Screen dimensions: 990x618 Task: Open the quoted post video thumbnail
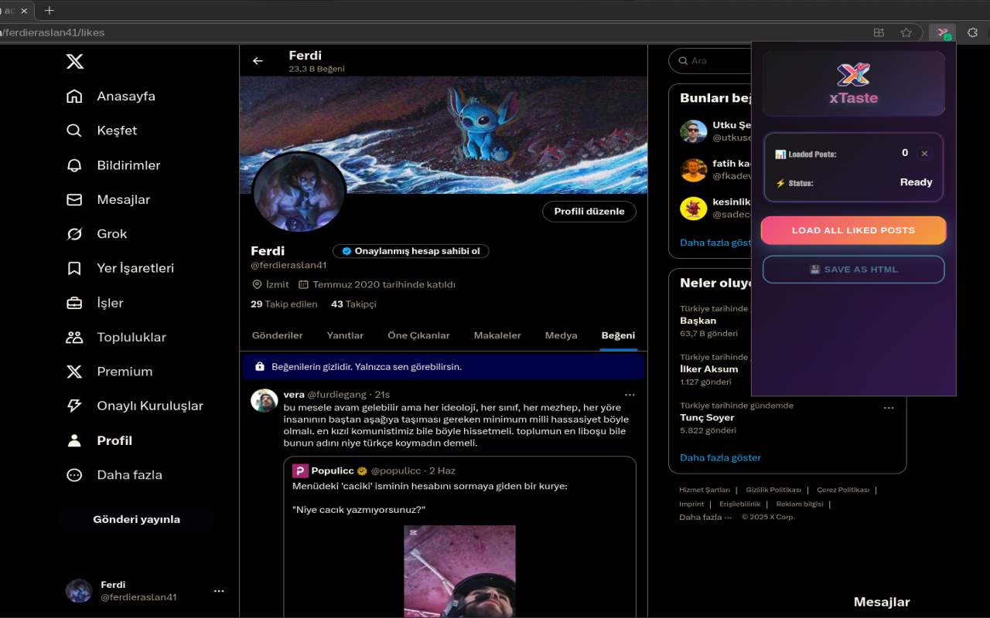(x=459, y=571)
